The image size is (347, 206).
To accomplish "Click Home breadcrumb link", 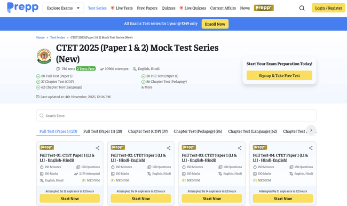I will coord(40,37).
